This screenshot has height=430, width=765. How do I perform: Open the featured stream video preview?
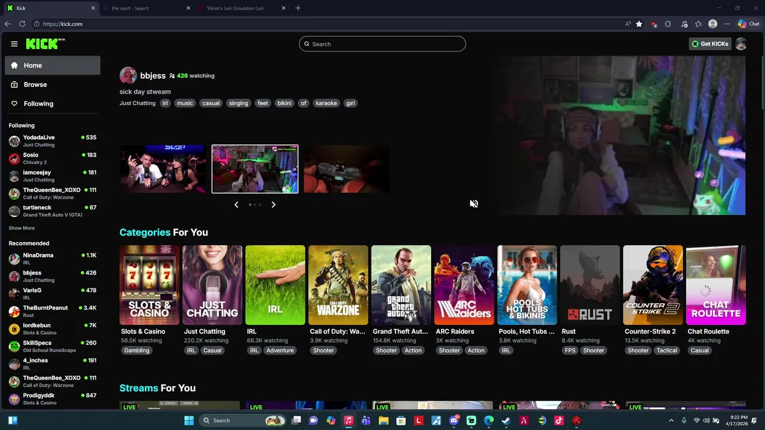tap(622, 136)
